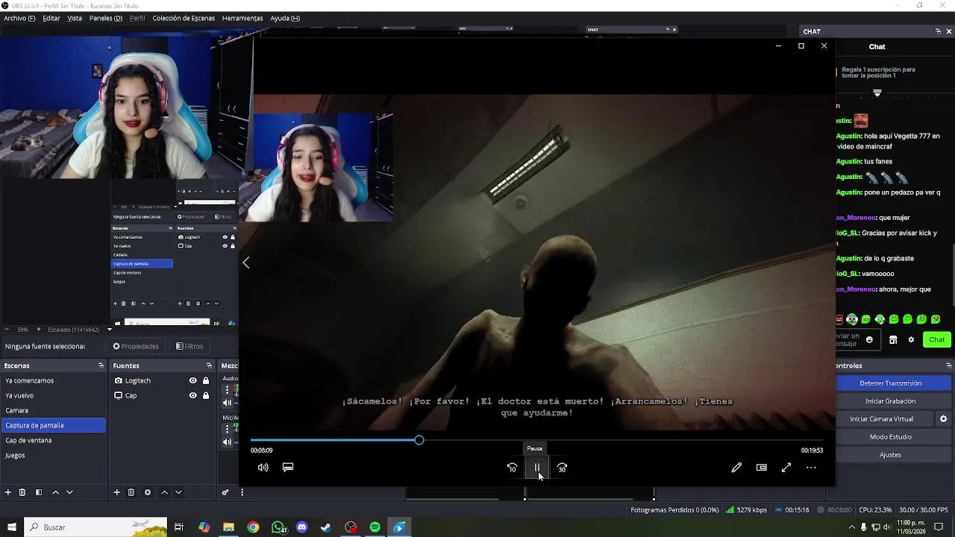Undock the CHAT dock panel

click(x=938, y=31)
